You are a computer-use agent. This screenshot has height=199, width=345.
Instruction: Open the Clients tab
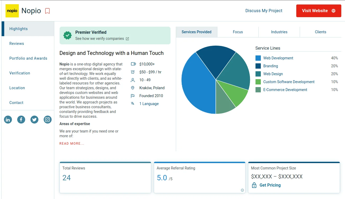(321, 32)
